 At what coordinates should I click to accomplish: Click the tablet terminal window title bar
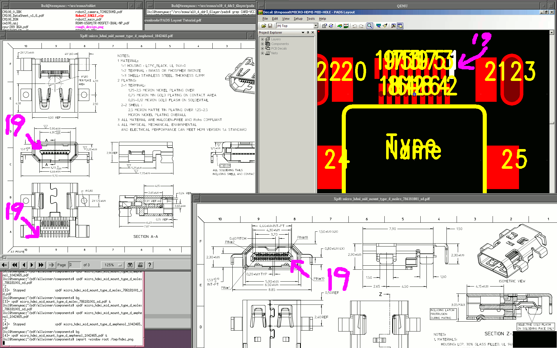point(68,6)
